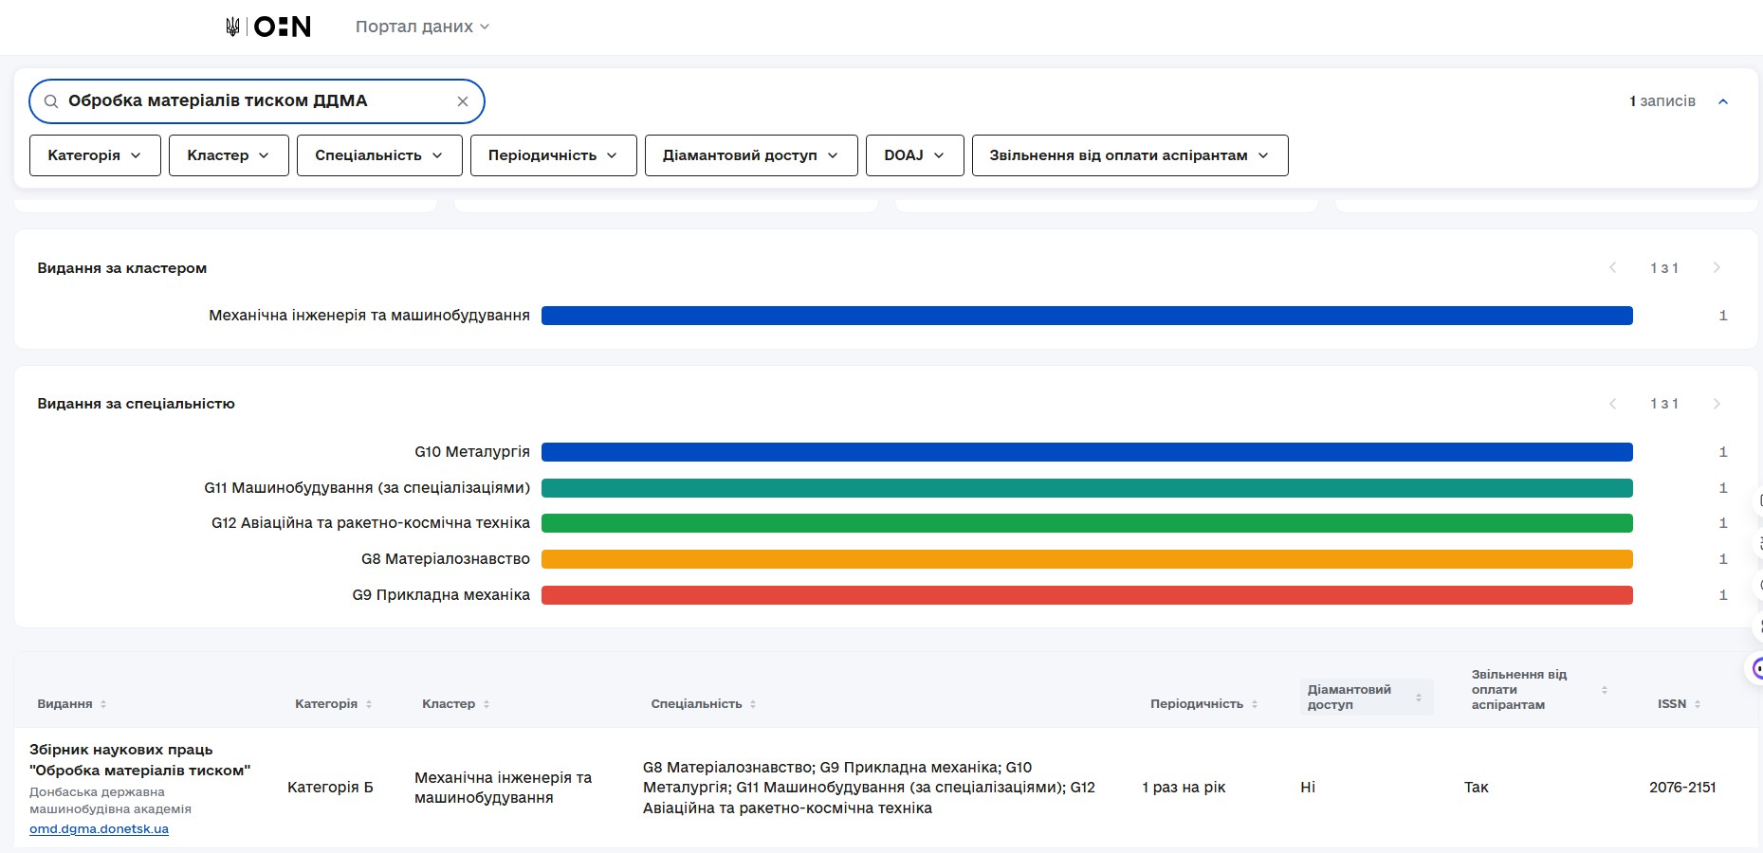Sort table by Кластер column header
The image size is (1763, 853).
pos(456,704)
